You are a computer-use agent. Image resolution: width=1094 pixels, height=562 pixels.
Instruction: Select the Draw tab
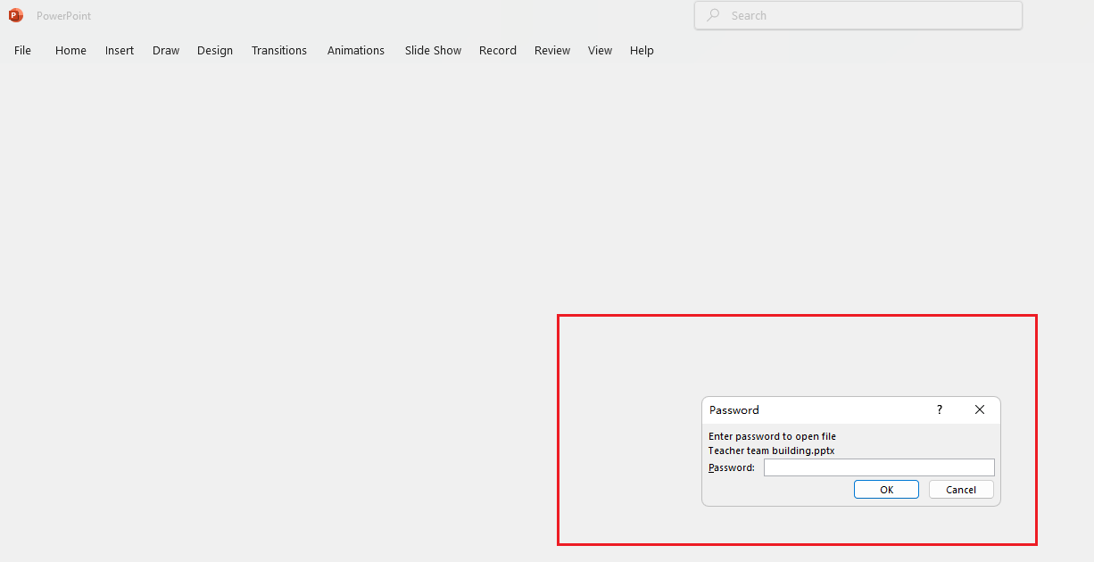pos(166,51)
